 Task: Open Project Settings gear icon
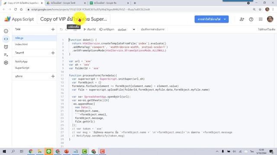[6, 63]
